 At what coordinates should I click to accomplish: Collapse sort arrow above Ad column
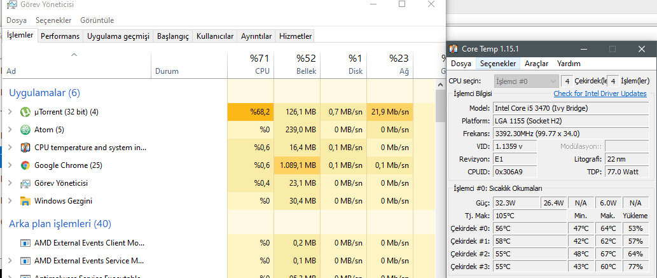(74, 55)
